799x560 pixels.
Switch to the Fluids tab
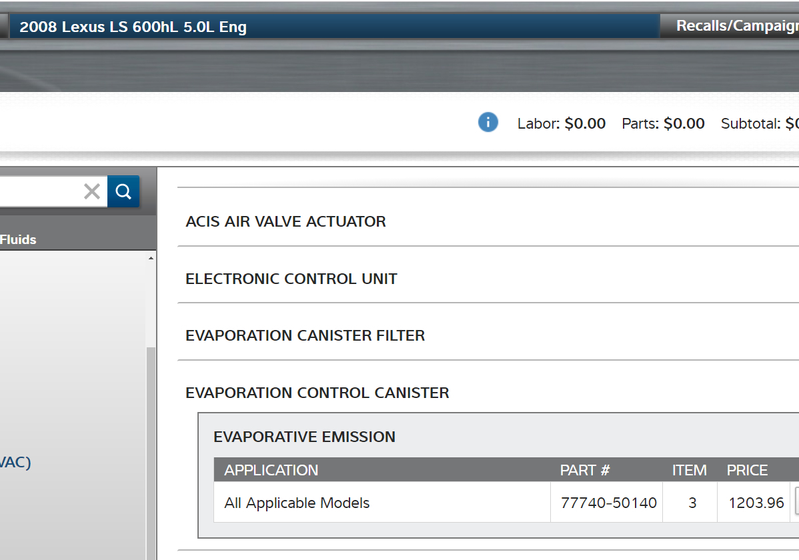[19, 239]
